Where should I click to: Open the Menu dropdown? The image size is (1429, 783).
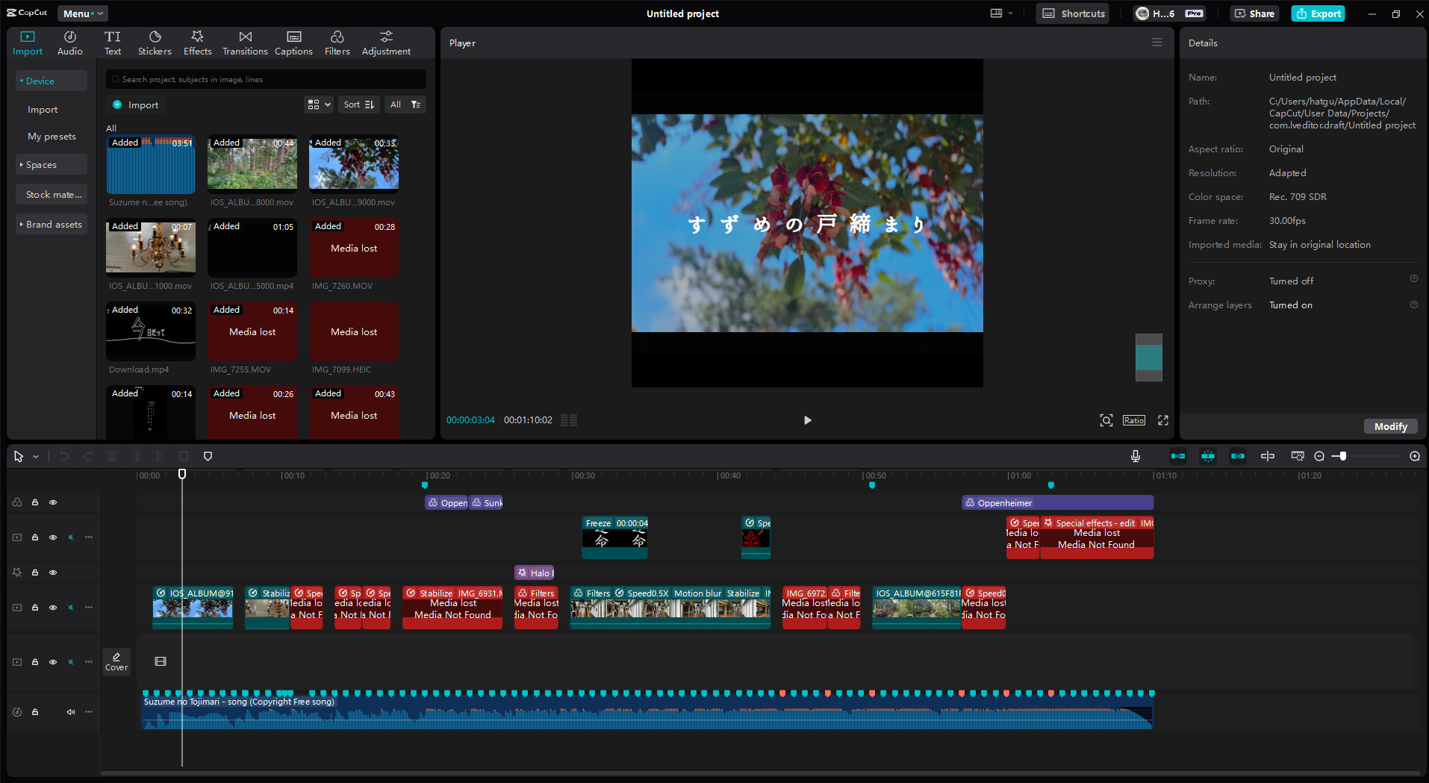pos(82,13)
